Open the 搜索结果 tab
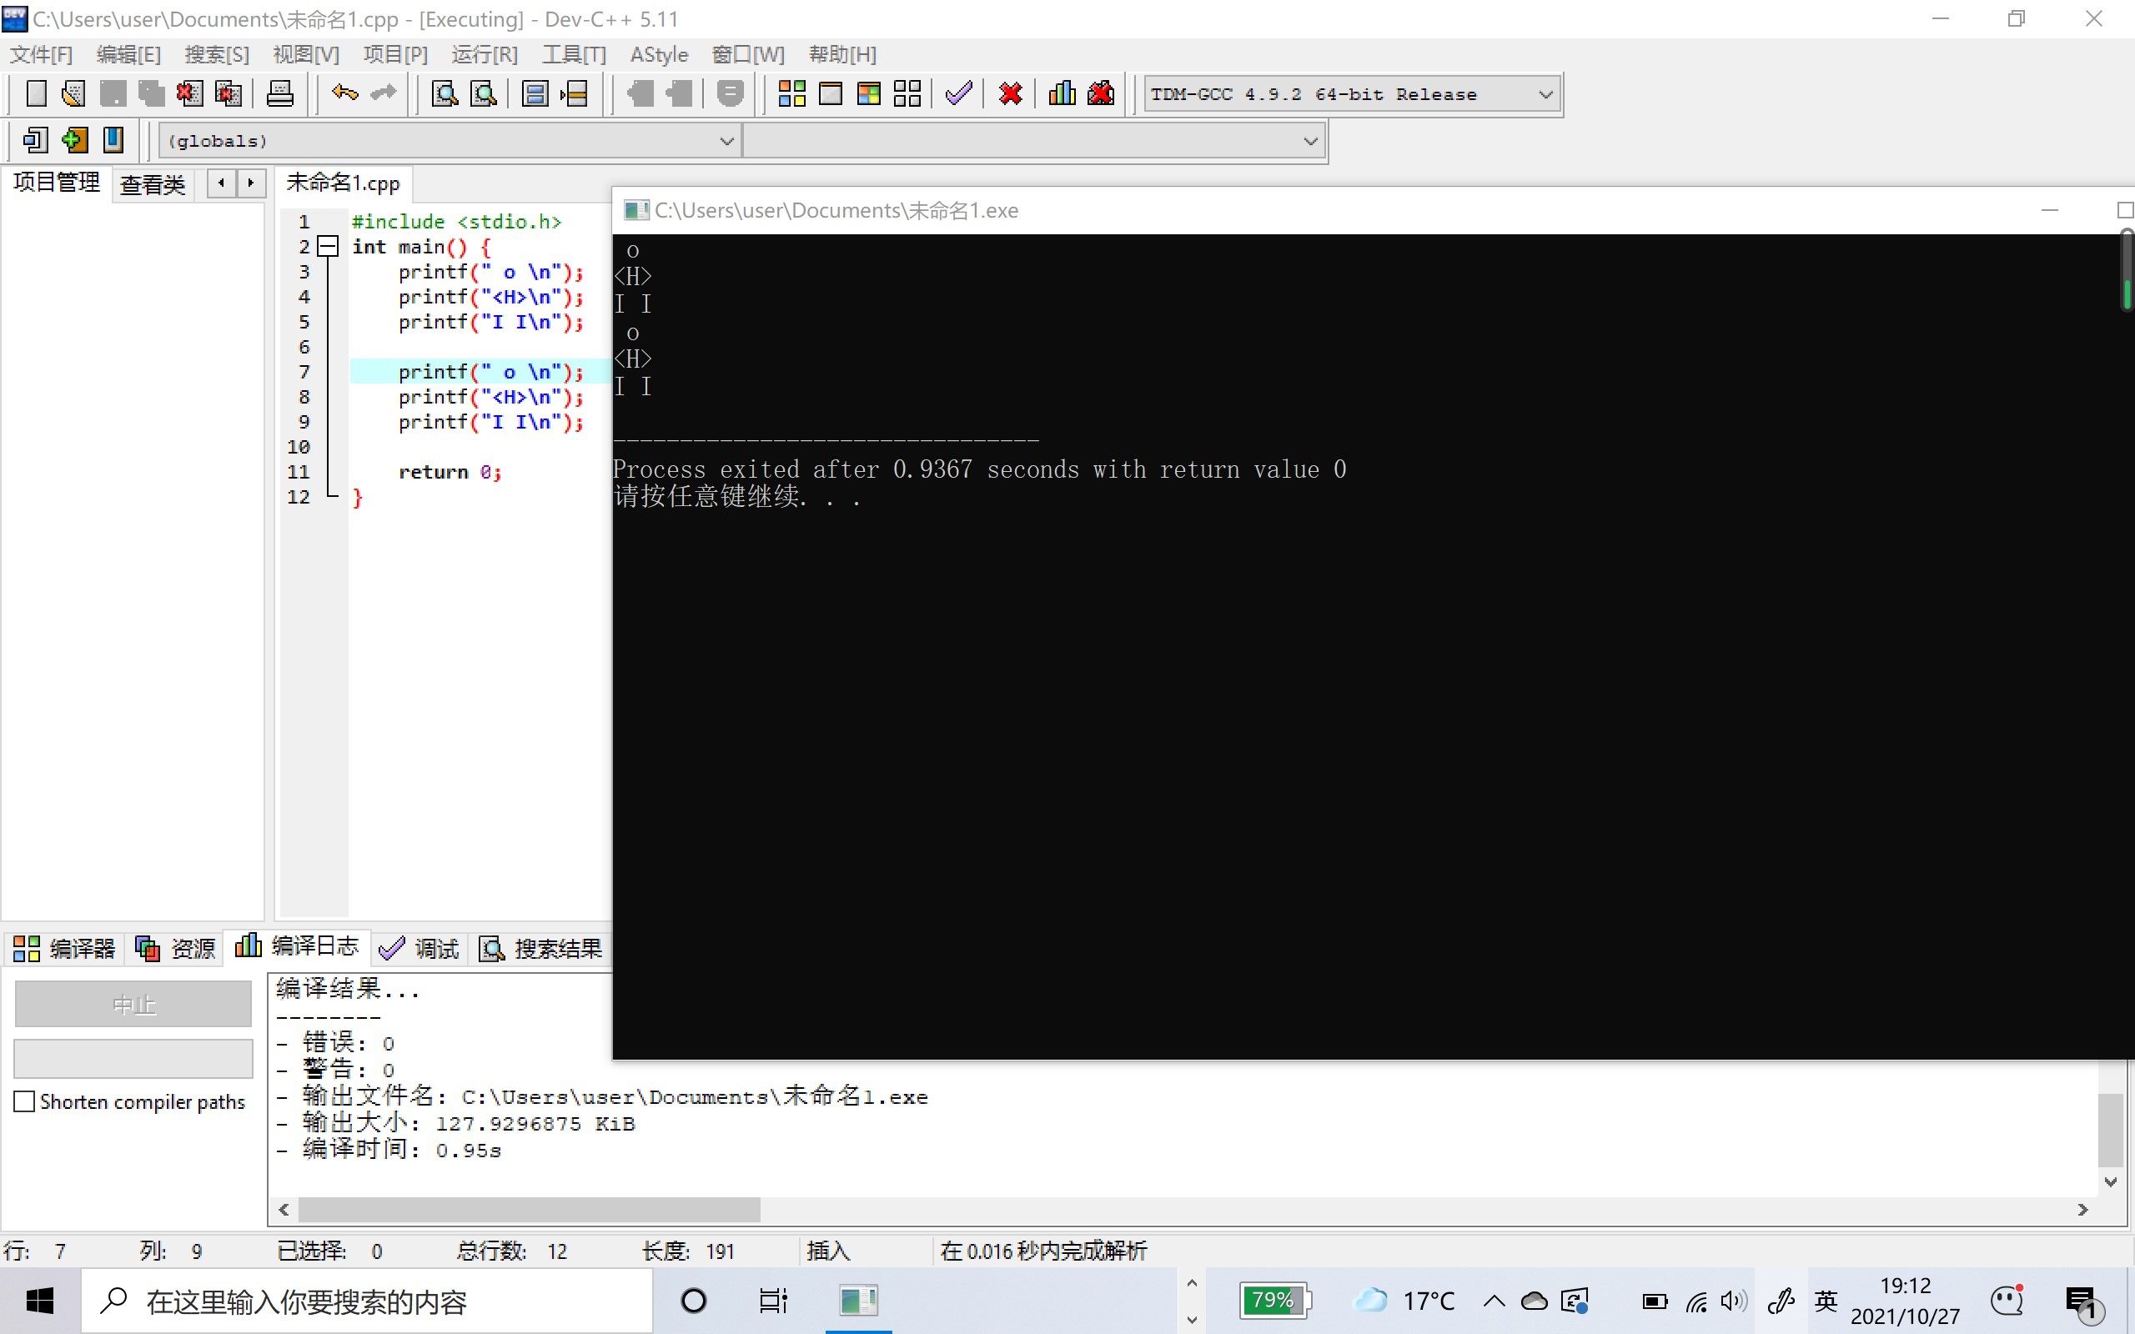This screenshot has width=2135, height=1334. (x=540, y=949)
